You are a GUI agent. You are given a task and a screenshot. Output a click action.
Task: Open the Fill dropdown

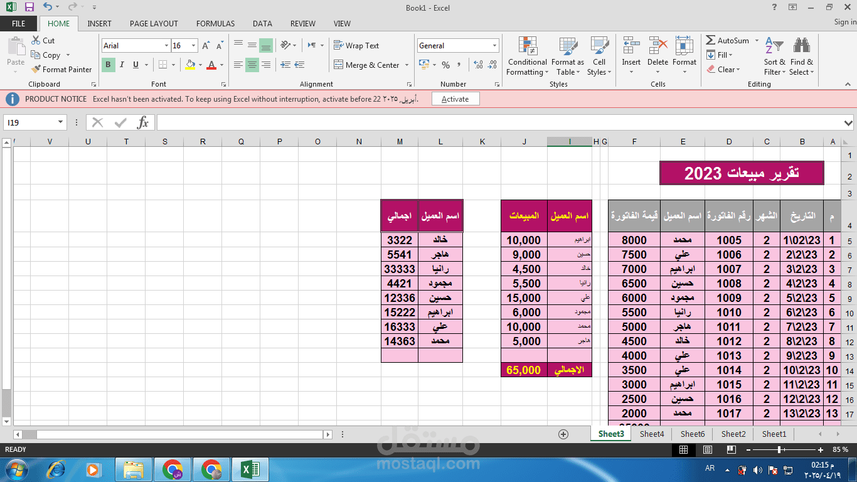(720, 55)
